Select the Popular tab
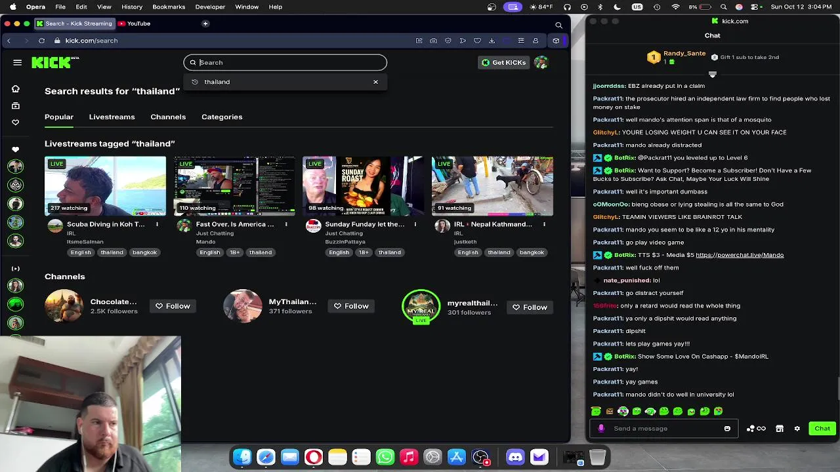The image size is (840, 472). (59, 117)
